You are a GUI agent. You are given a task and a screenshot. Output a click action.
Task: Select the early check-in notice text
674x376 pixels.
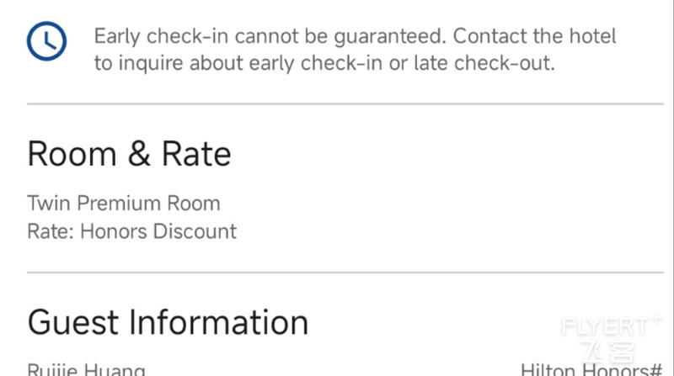[x=355, y=50]
